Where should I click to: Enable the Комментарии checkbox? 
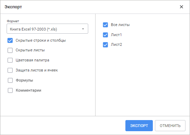(10, 90)
